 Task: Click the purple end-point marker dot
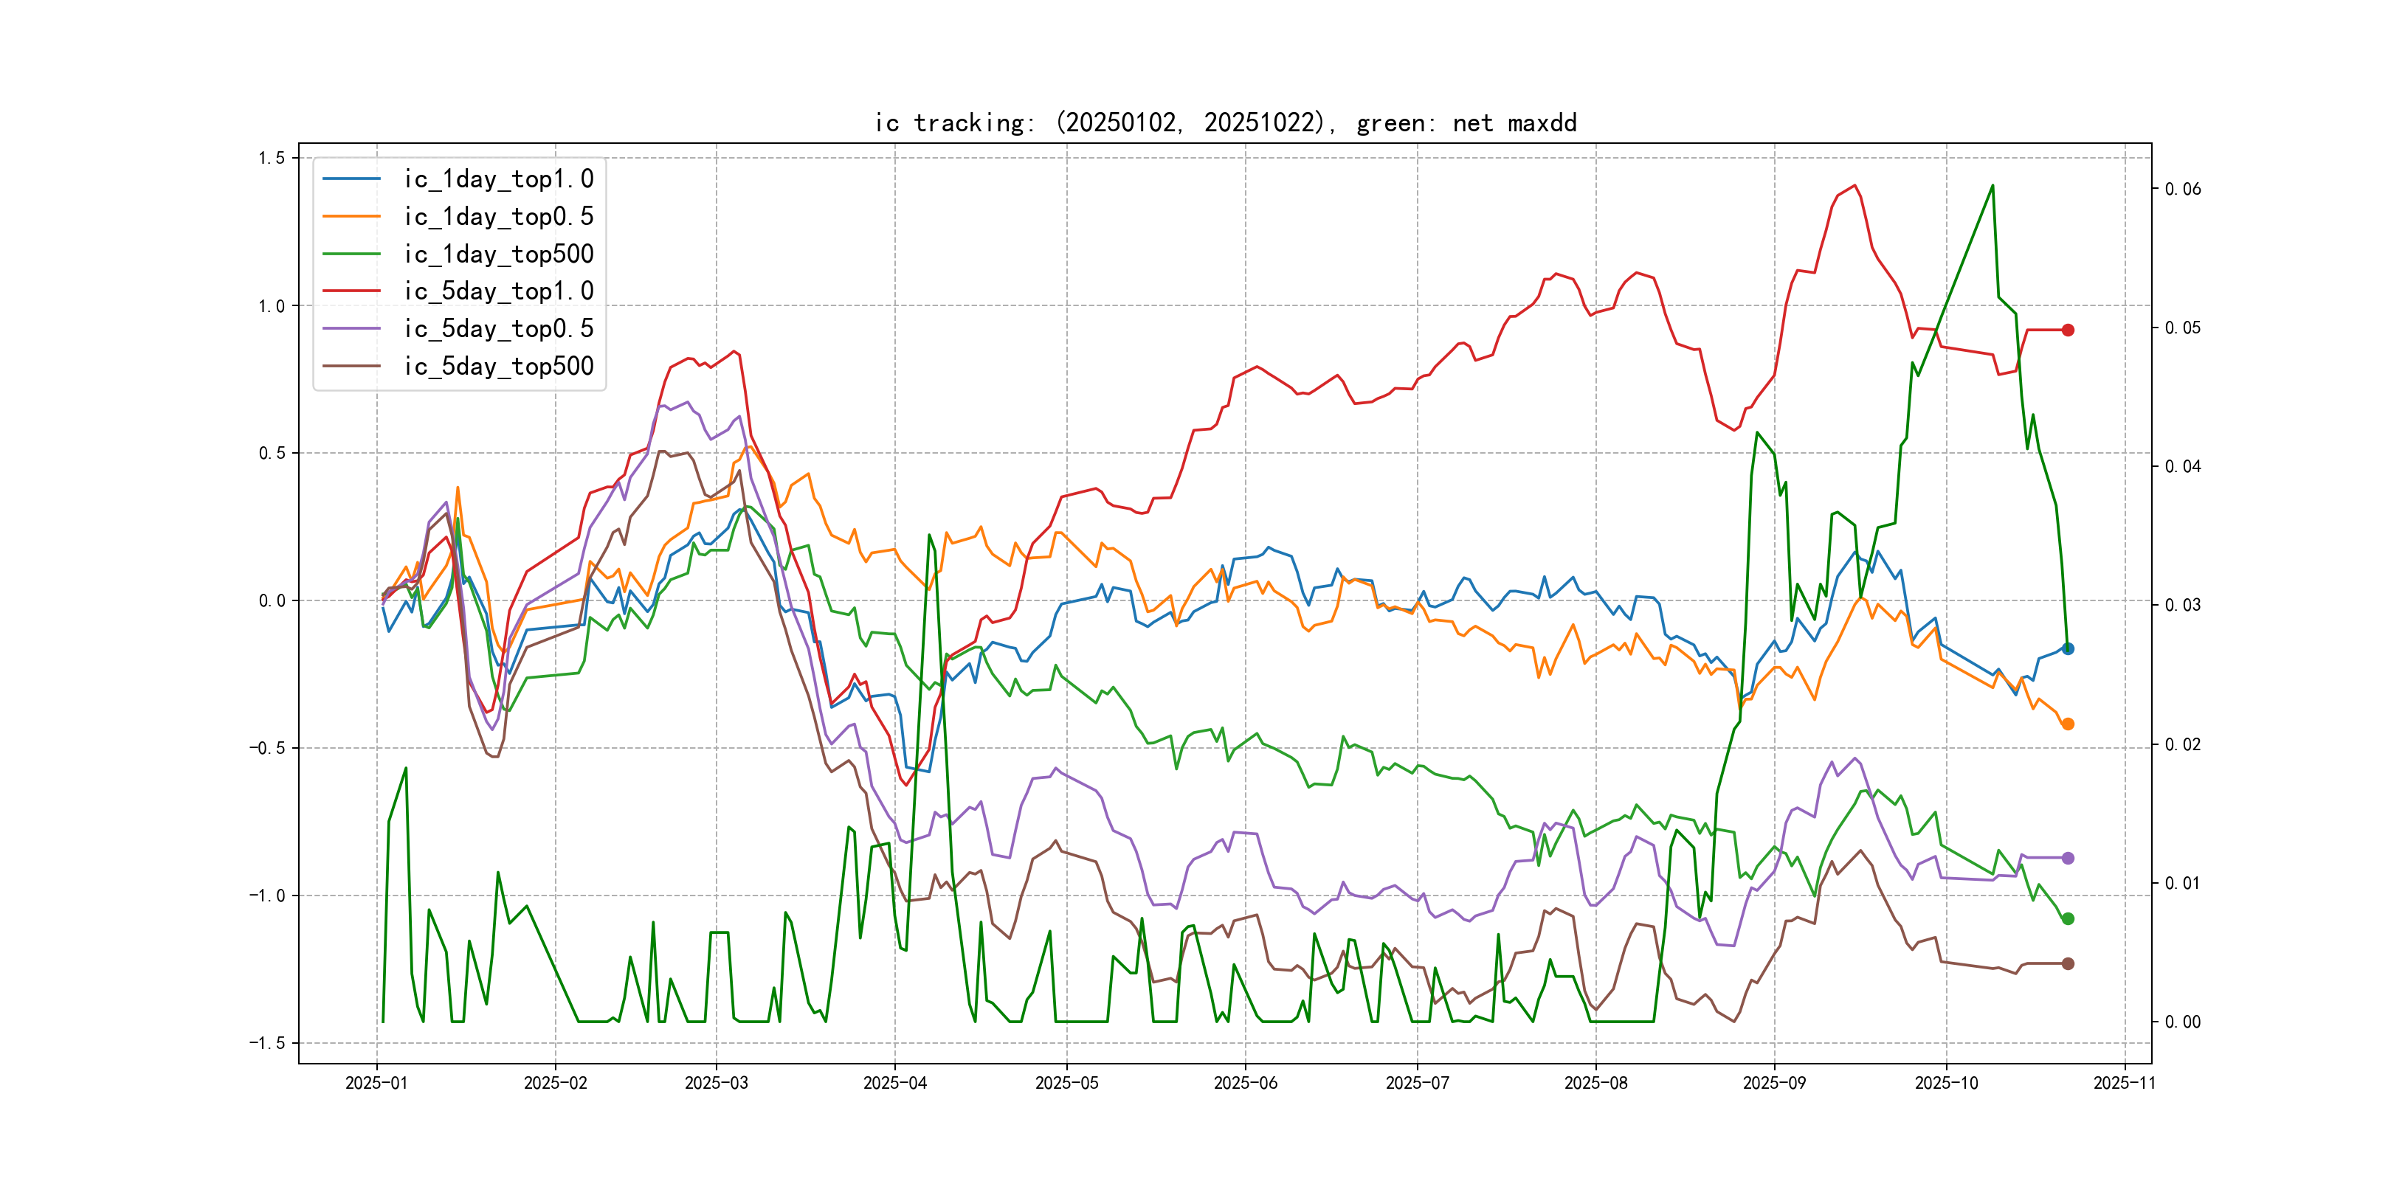2068,858
